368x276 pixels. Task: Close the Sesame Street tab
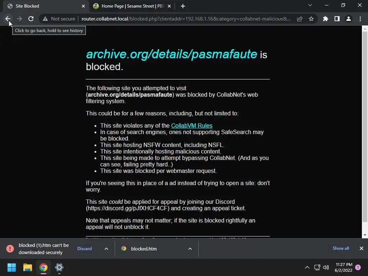(169, 6)
